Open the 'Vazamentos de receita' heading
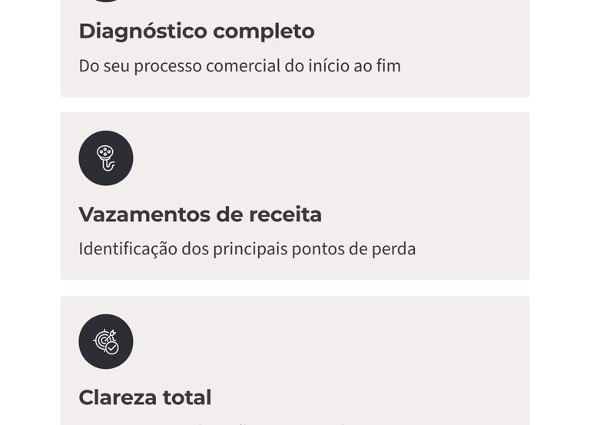Image resolution: width=590 pixels, height=425 pixels. (200, 214)
